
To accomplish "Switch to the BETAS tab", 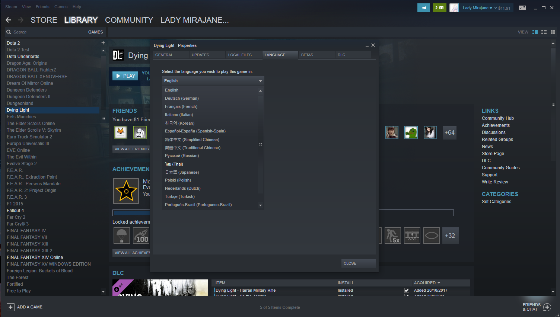I will coord(316,55).
